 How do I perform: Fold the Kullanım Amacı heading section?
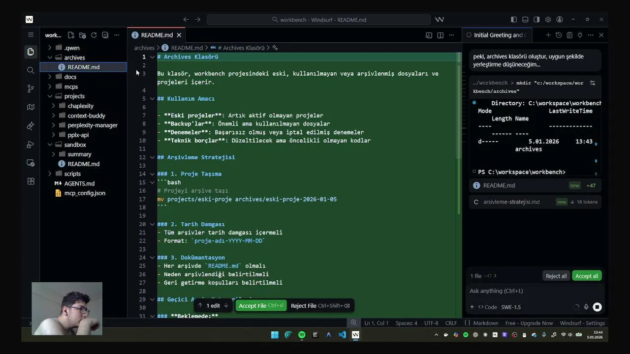click(x=152, y=99)
